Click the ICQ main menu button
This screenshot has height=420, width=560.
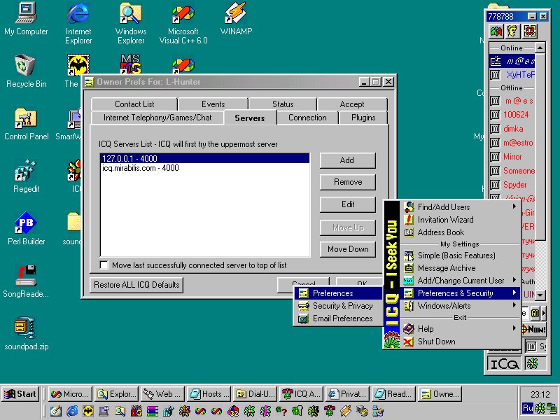(504, 364)
